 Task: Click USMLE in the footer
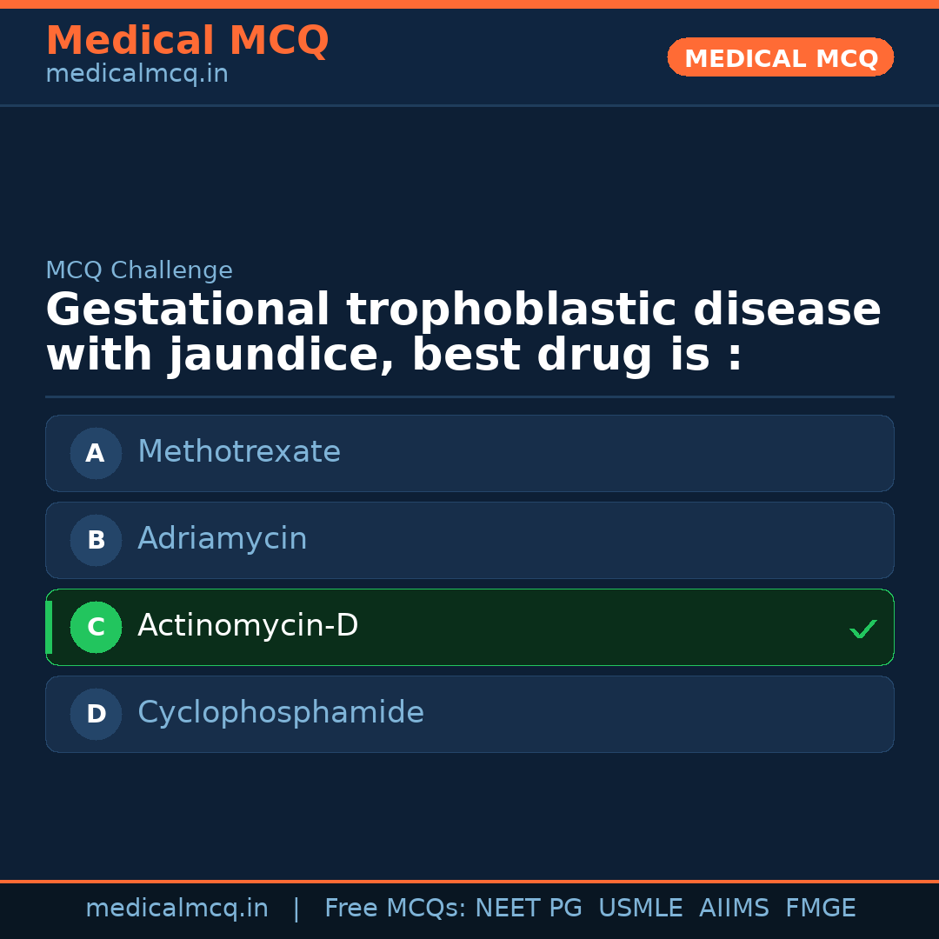pyautogui.click(x=640, y=909)
